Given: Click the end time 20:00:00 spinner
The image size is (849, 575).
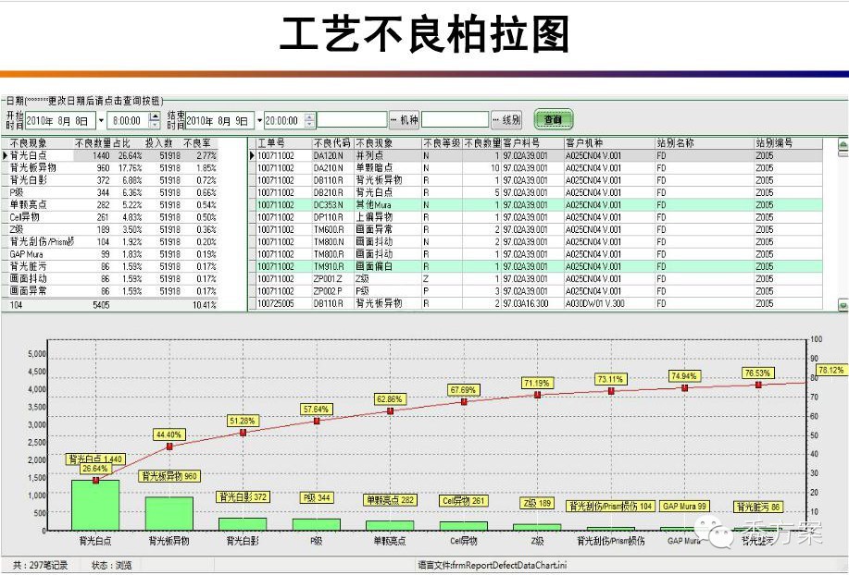Looking at the screenshot, I should (x=309, y=120).
